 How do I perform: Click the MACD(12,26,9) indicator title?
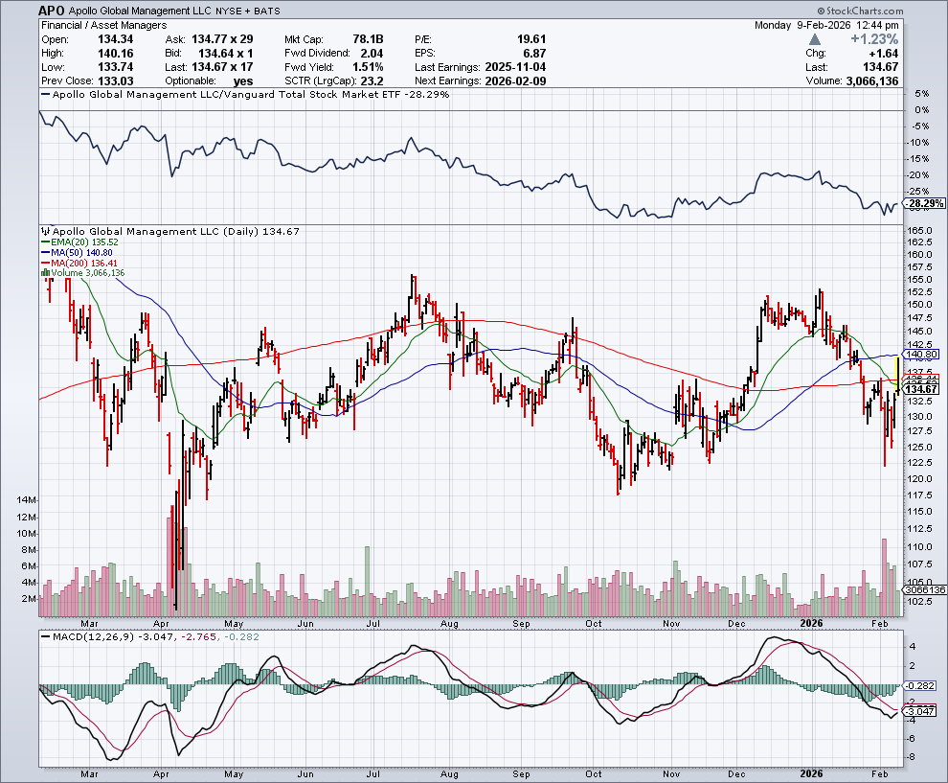pos(82,635)
